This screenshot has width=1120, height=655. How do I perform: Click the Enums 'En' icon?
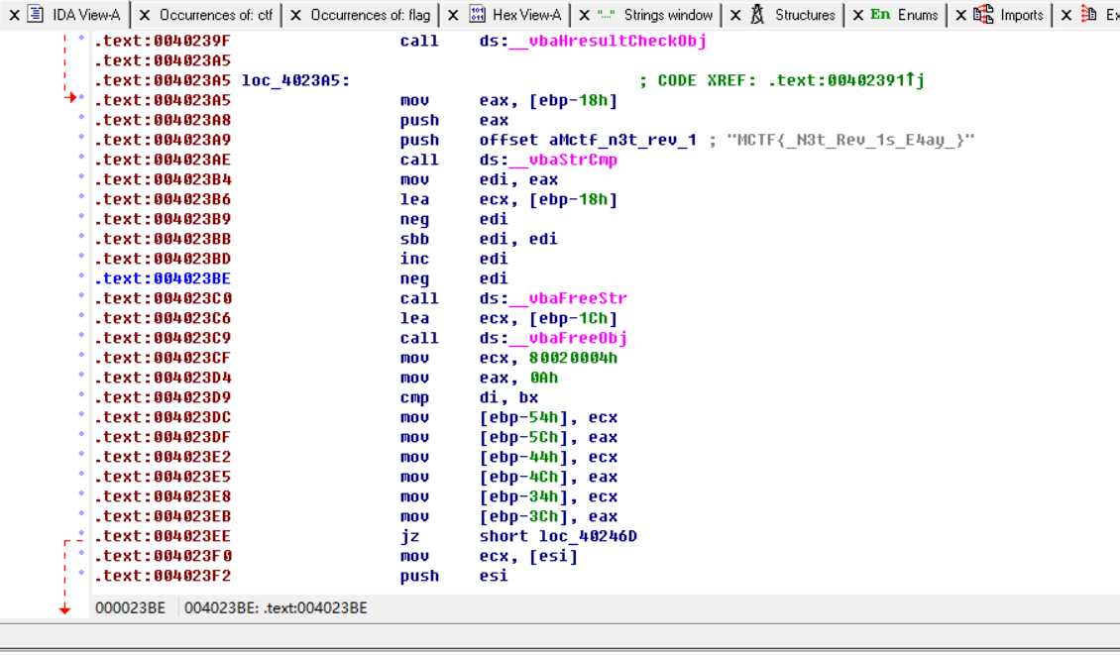coord(880,14)
